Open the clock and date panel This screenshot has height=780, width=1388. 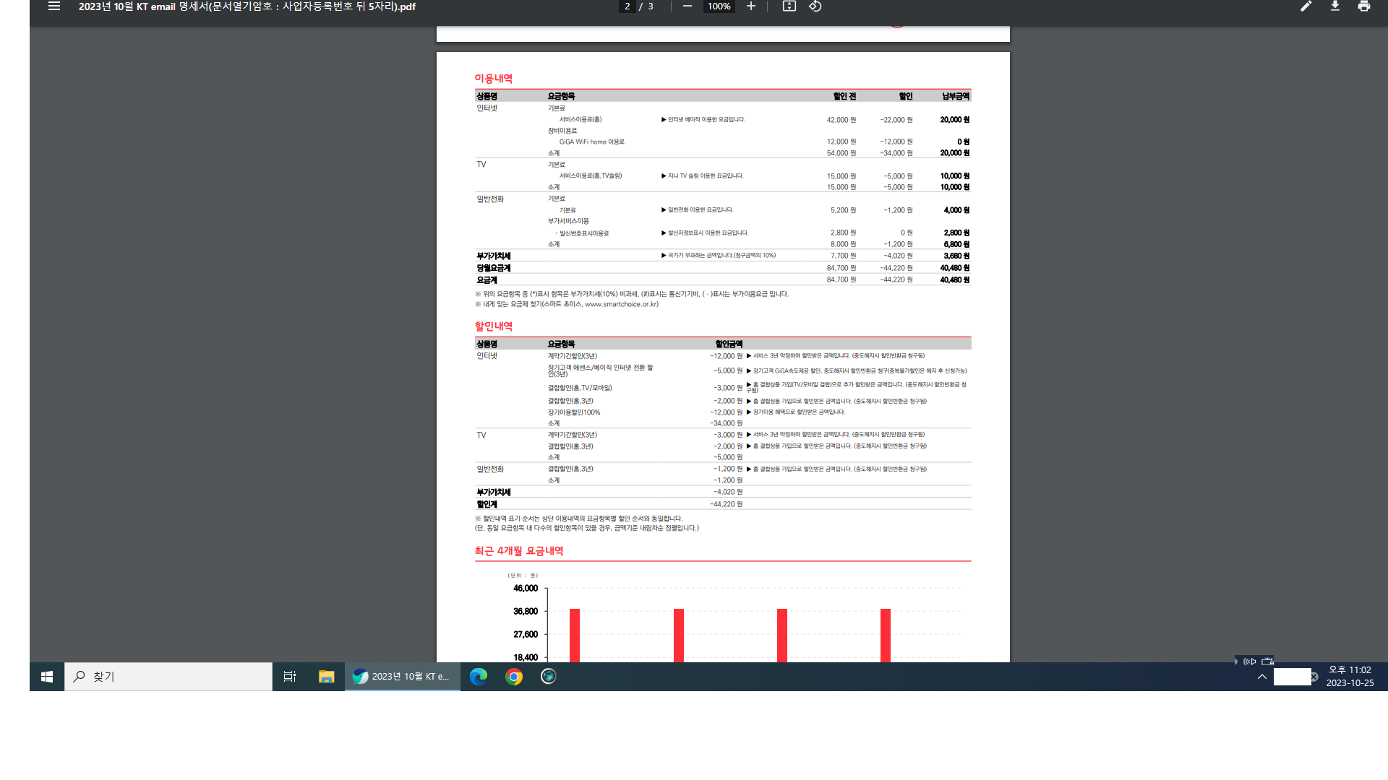[1349, 677]
